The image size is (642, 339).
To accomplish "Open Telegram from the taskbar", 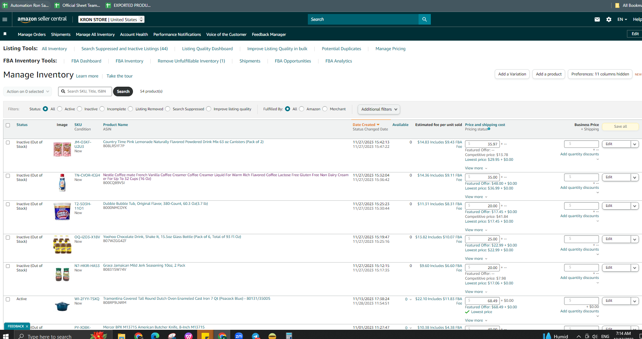I will point(256,336).
